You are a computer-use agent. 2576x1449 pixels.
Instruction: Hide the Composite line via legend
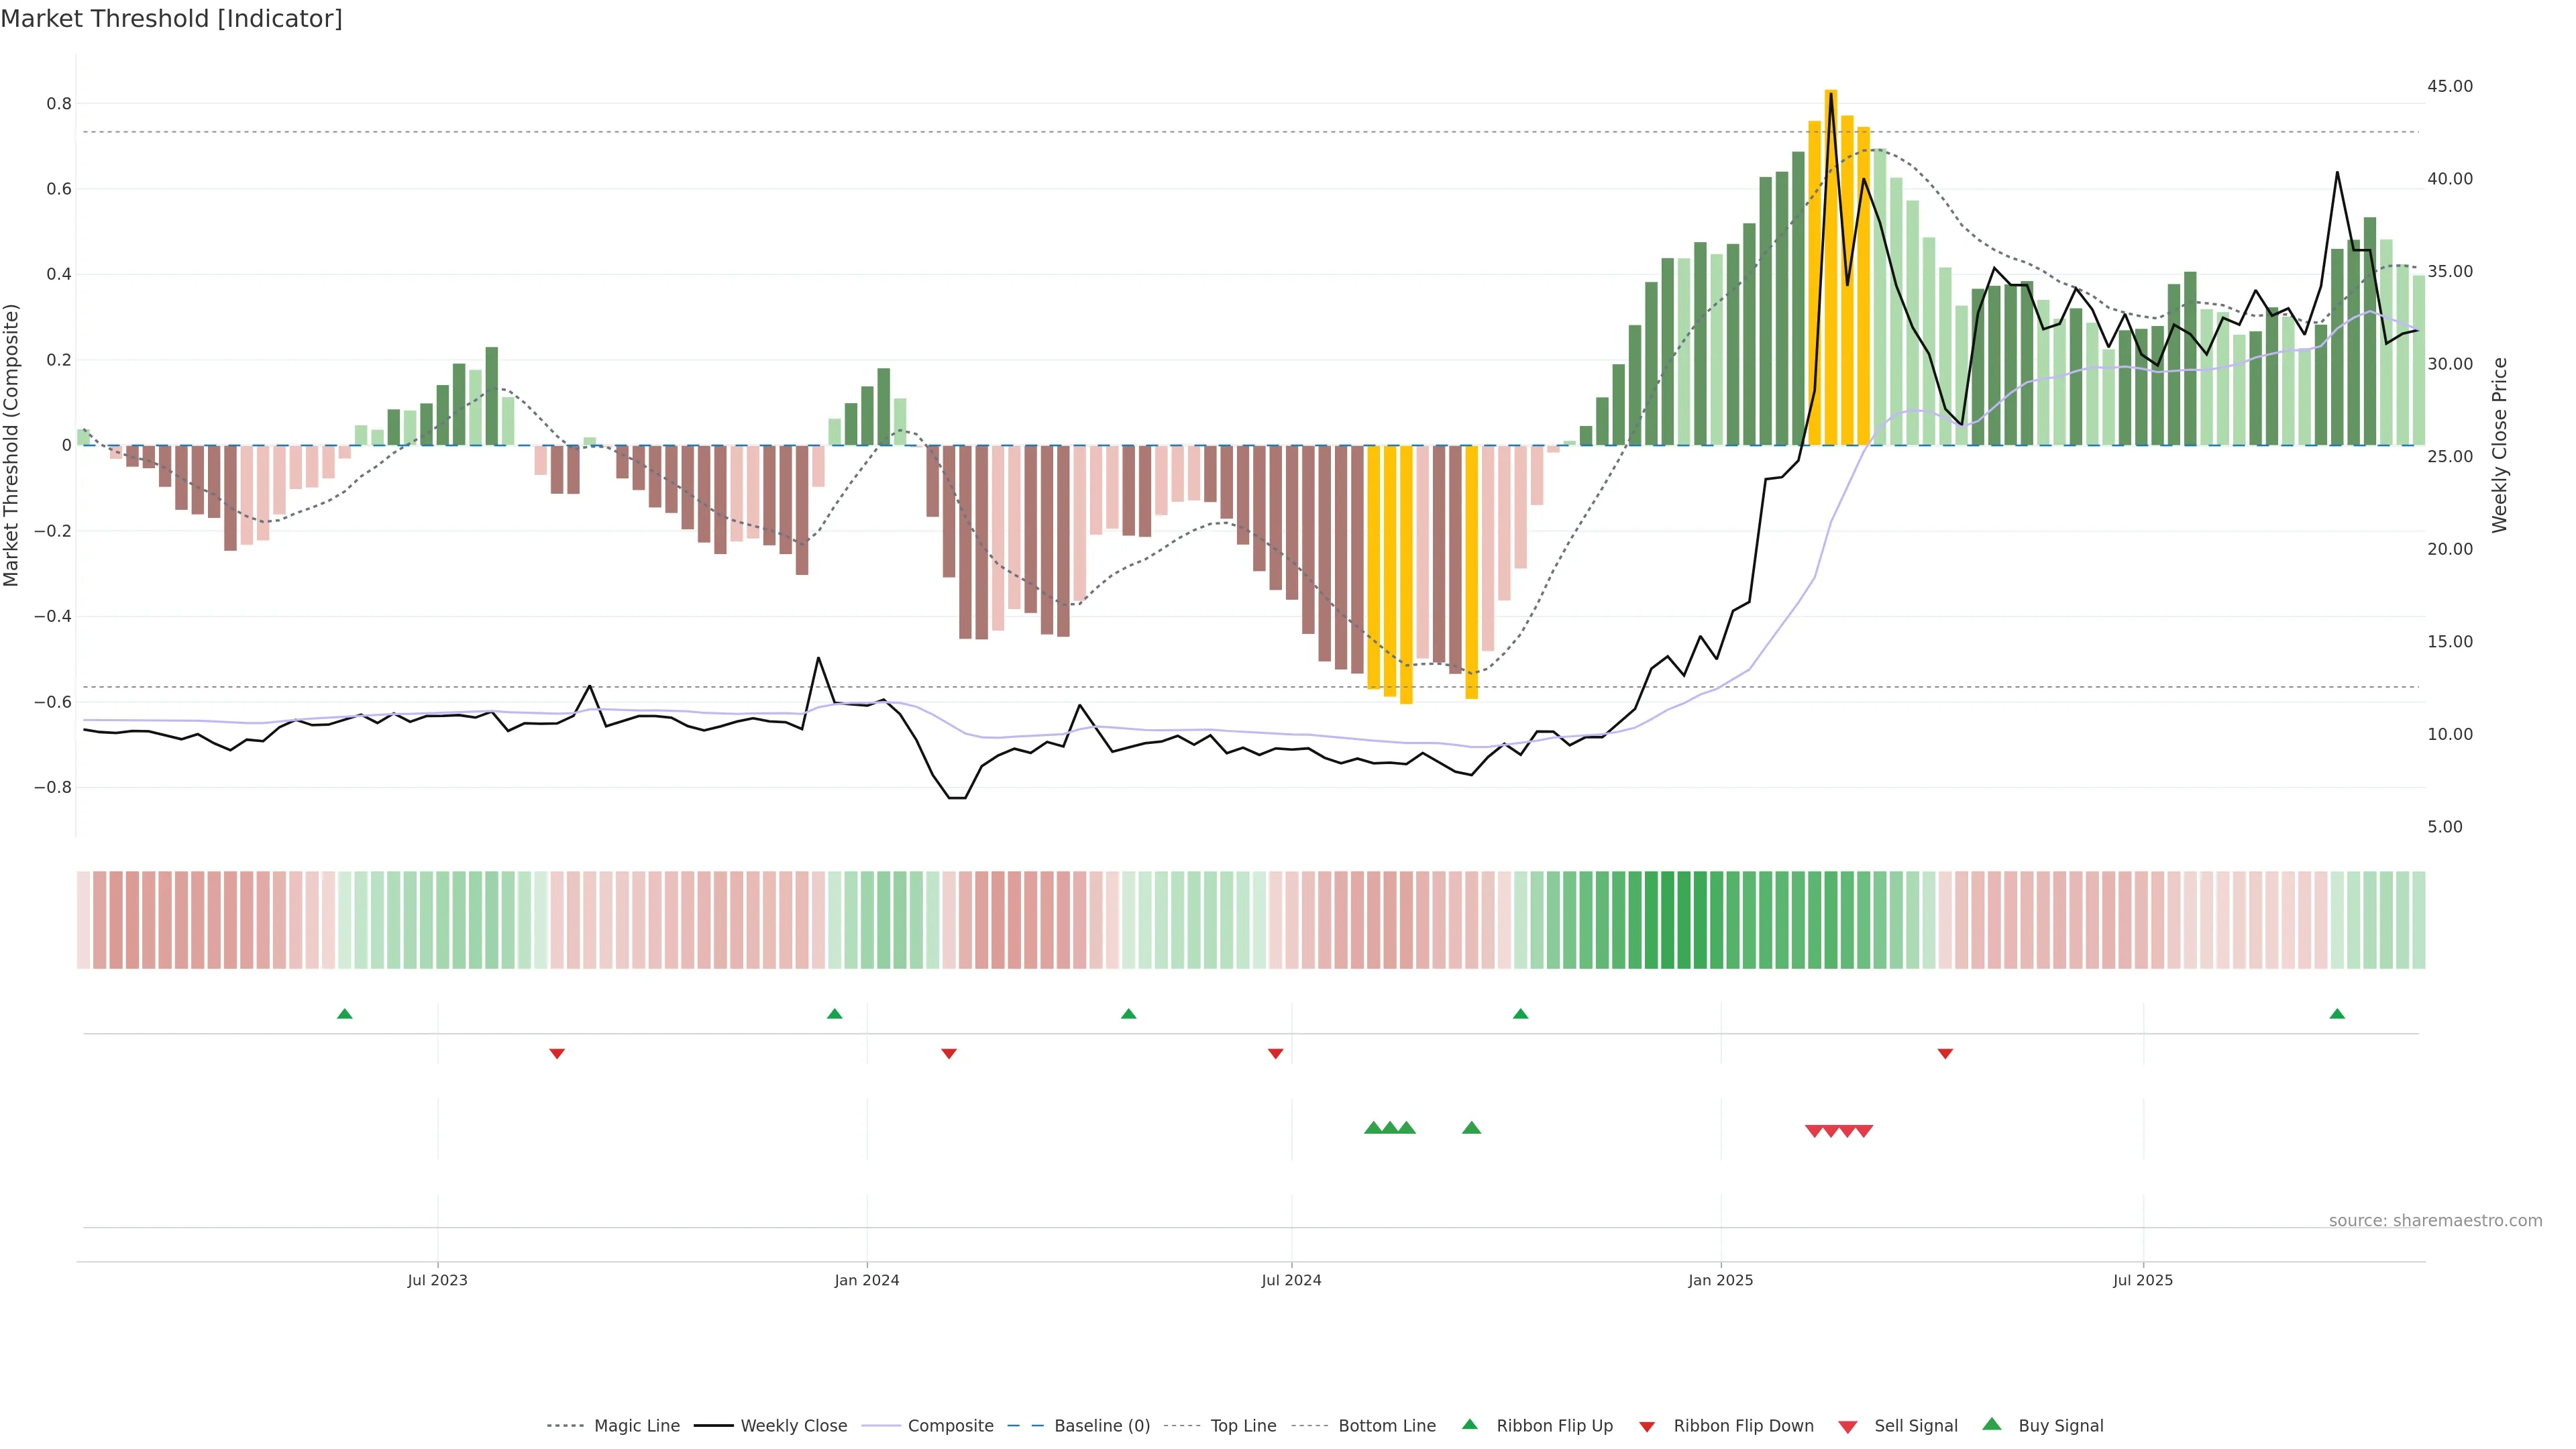coord(950,1426)
